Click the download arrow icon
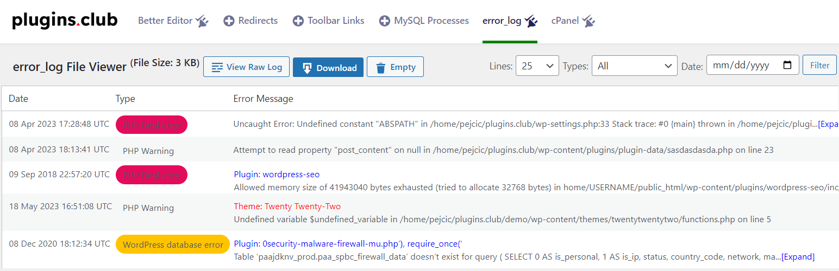This screenshot has height=271, width=839. (307, 68)
